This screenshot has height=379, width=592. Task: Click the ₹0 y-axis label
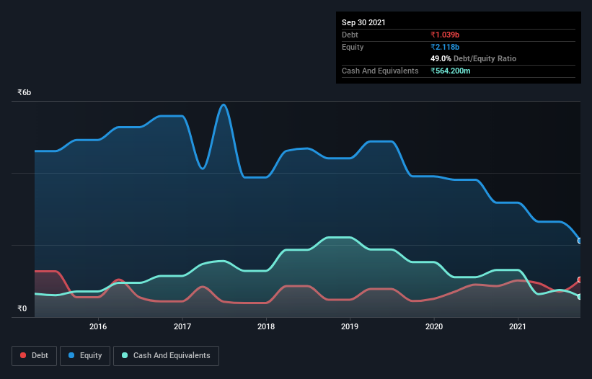[22, 309]
